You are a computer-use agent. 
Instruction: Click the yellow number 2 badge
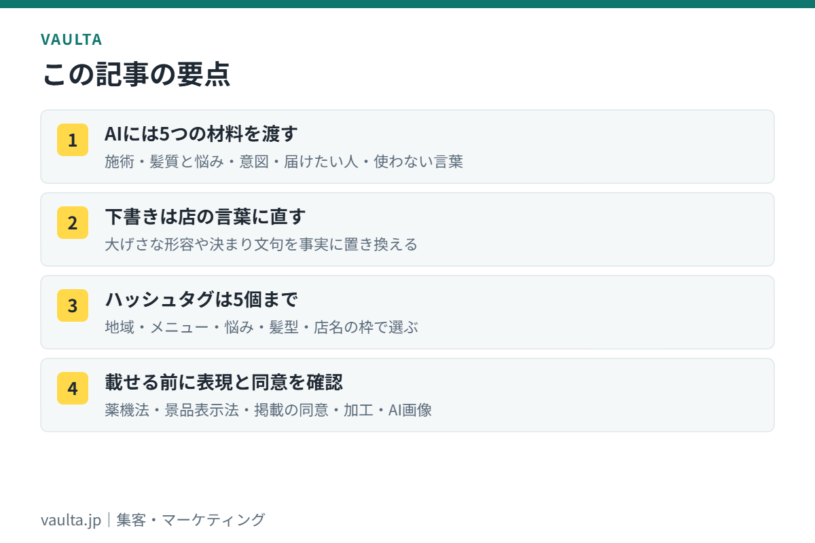[73, 223]
